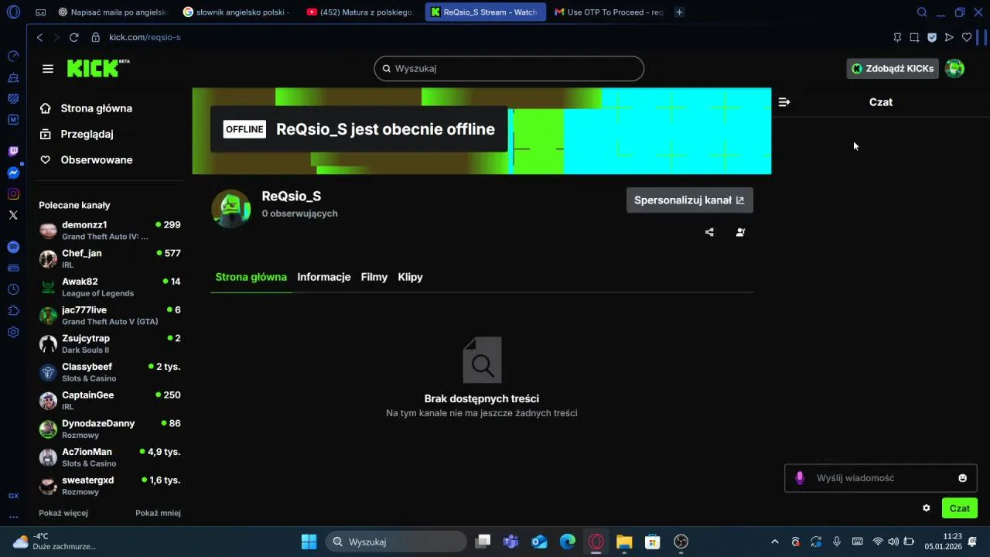The height and width of the screenshot is (557, 990).
Task: Open the search tabs magnifier icon
Action: (922, 12)
